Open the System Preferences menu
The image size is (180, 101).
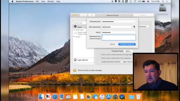(24, 1)
